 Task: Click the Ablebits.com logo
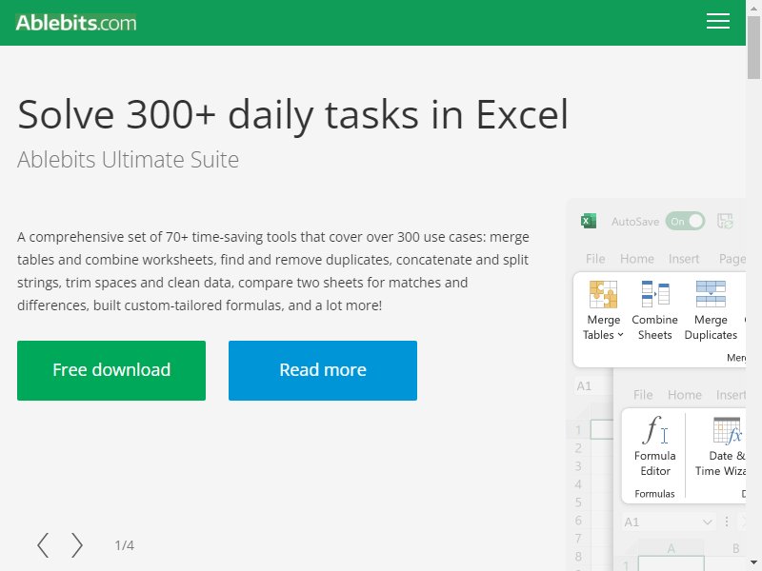pyautogui.click(x=76, y=23)
